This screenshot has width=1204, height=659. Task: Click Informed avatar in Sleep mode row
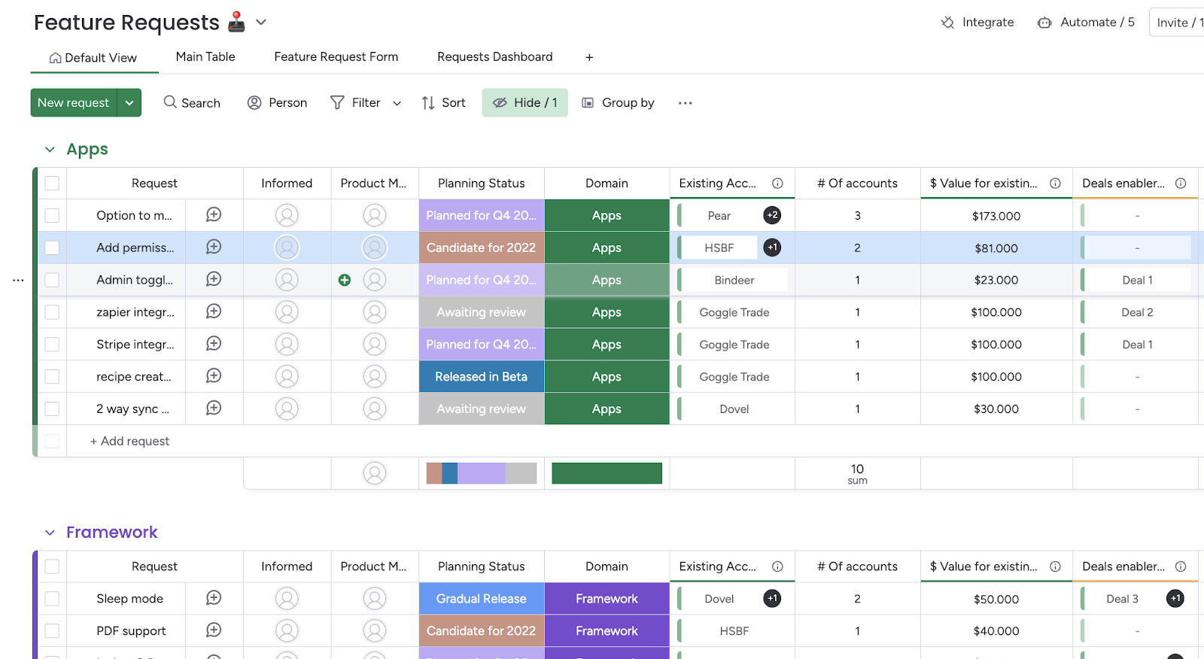287,599
